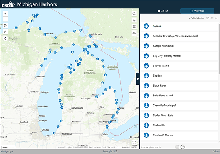Image resolution: width=220 pixels, height=154 pixels.
Task: Click the show selection list icon
Action: (x=212, y=18)
